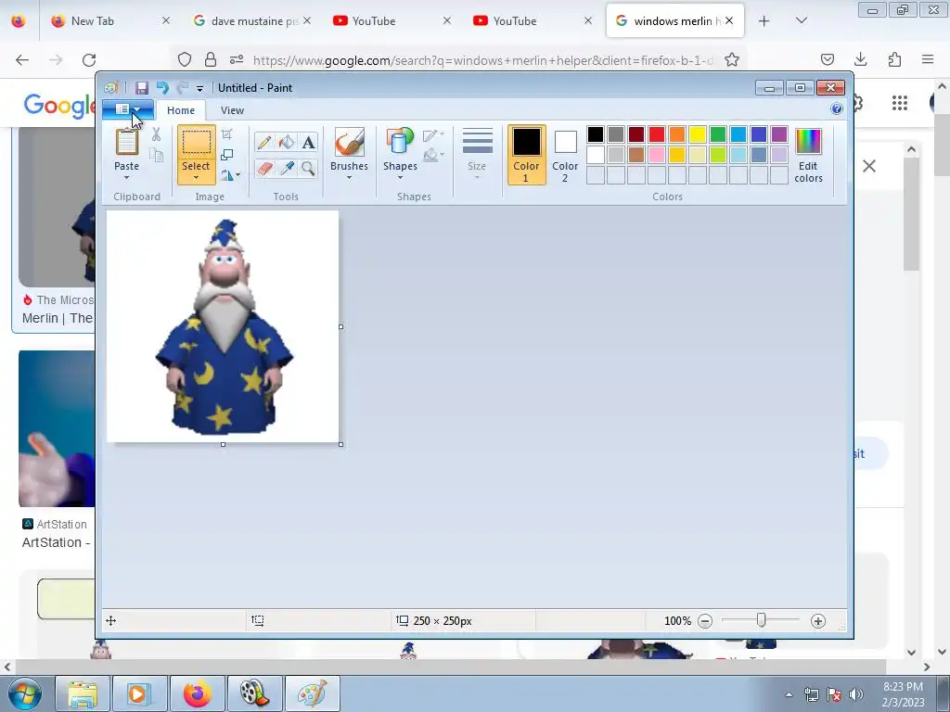The width and height of the screenshot is (950, 712).
Task: Click the Save icon in Paint title bar
Action: pyautogui.click(x=141, y=88)
